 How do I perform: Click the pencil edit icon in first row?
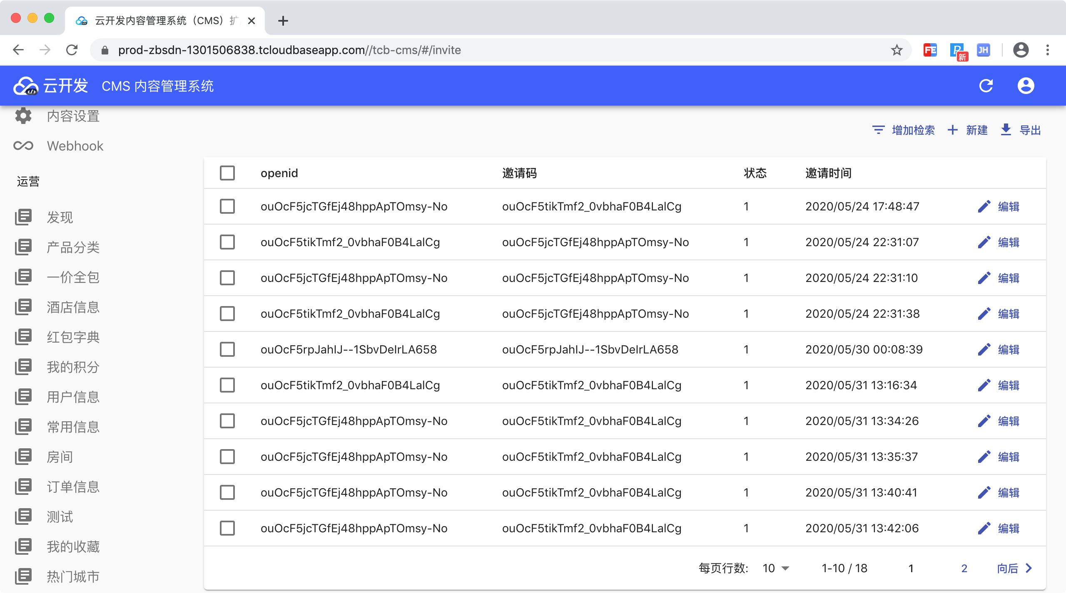(984, 206)
